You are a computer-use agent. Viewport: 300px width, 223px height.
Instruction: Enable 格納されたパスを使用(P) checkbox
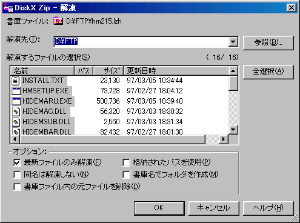[x=126, y=162]
